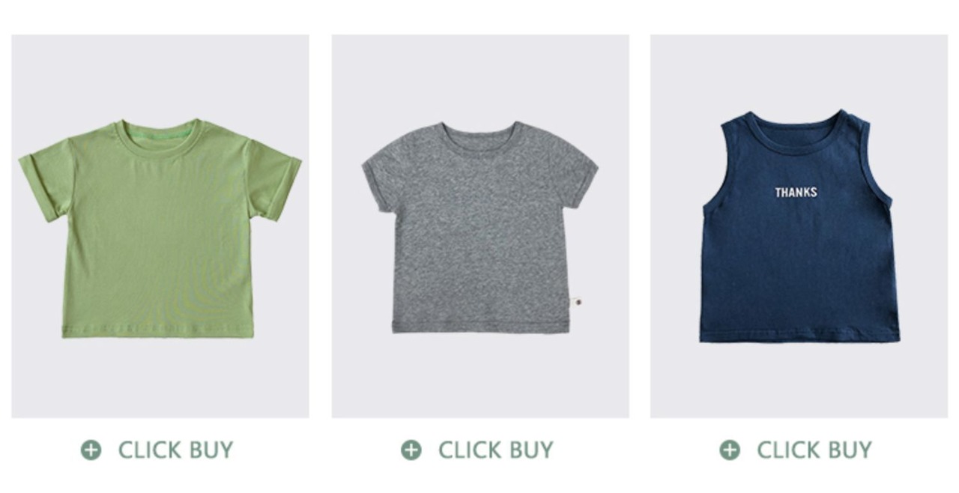Click the word BUY beneath the green t-shirt
This screenshot has width=959, height=493.
211,450
